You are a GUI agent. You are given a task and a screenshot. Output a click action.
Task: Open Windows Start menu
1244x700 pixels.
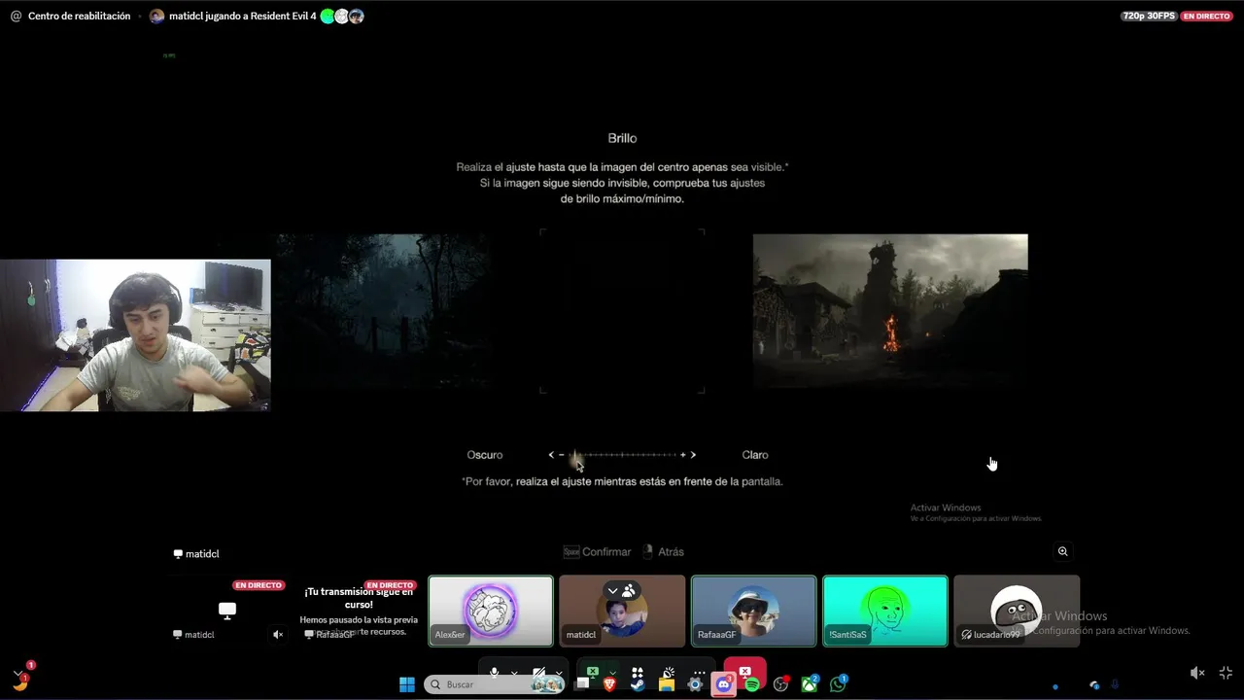[x=407, y=684]
